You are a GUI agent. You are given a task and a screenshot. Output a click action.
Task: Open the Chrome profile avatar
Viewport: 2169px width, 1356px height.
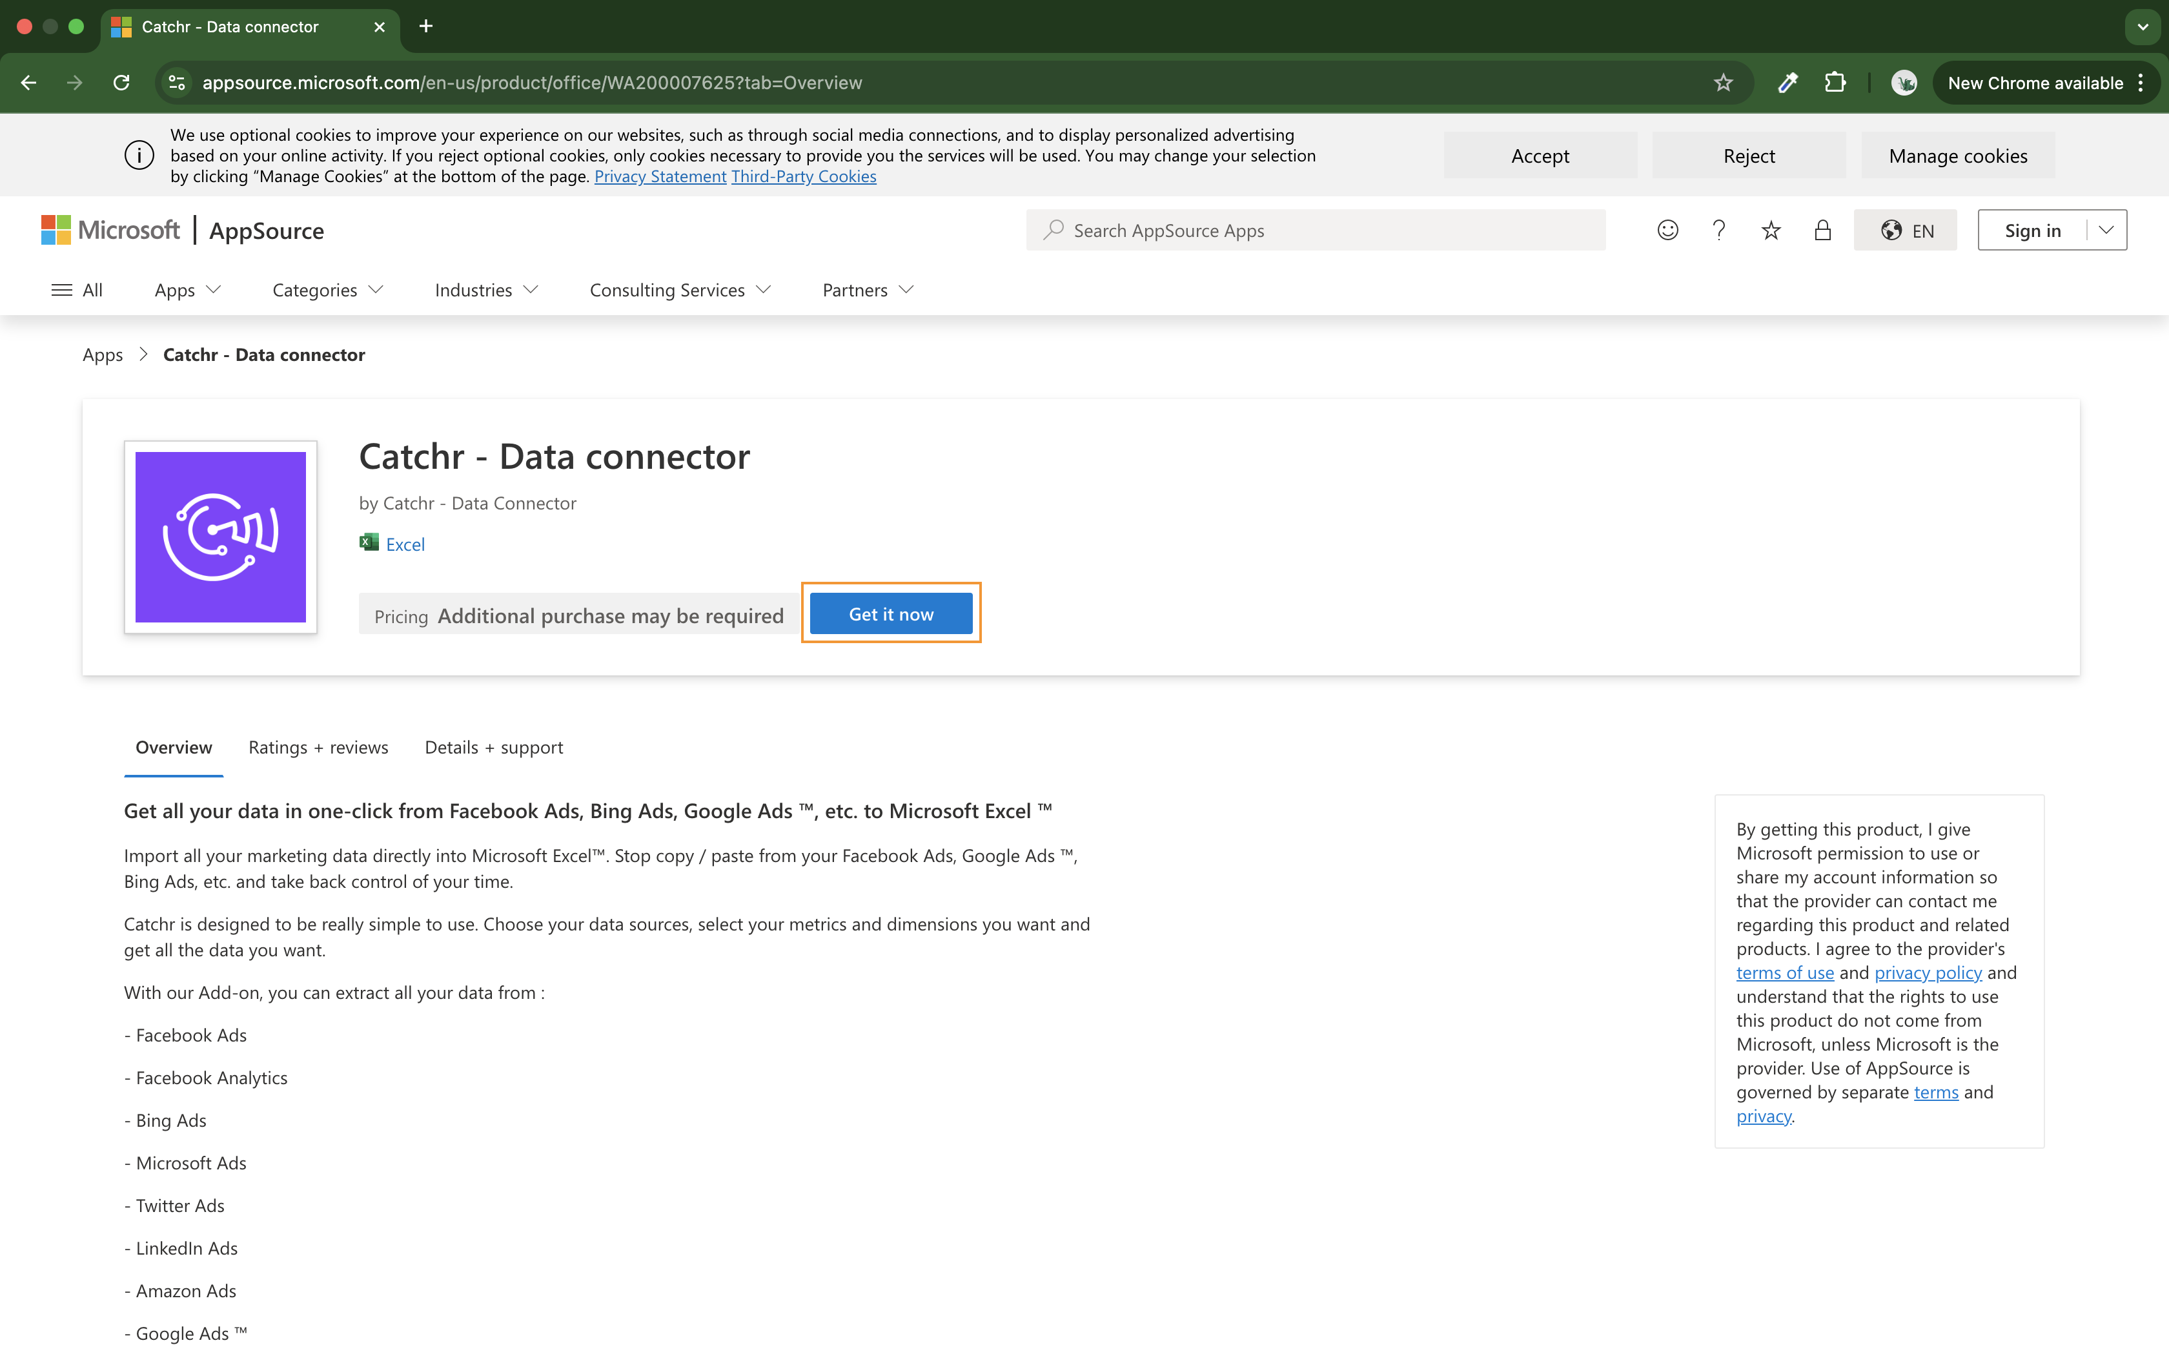(x=1904, y=83)
